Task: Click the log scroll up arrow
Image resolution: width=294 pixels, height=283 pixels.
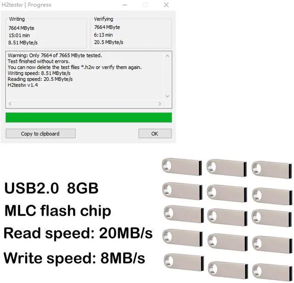Action: [x=167, y=56]
